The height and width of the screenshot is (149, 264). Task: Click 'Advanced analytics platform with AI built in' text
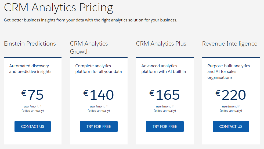click(x=164, y=69)
